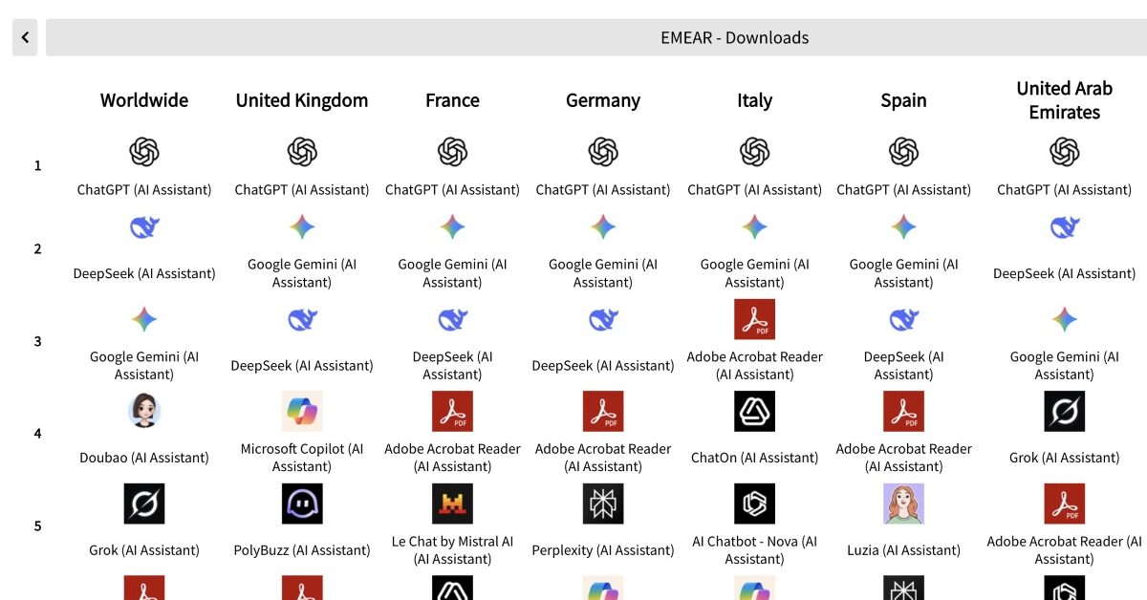
Task: Click 'PolyBuzz (AI Assistant)' label
Action: 302,550
